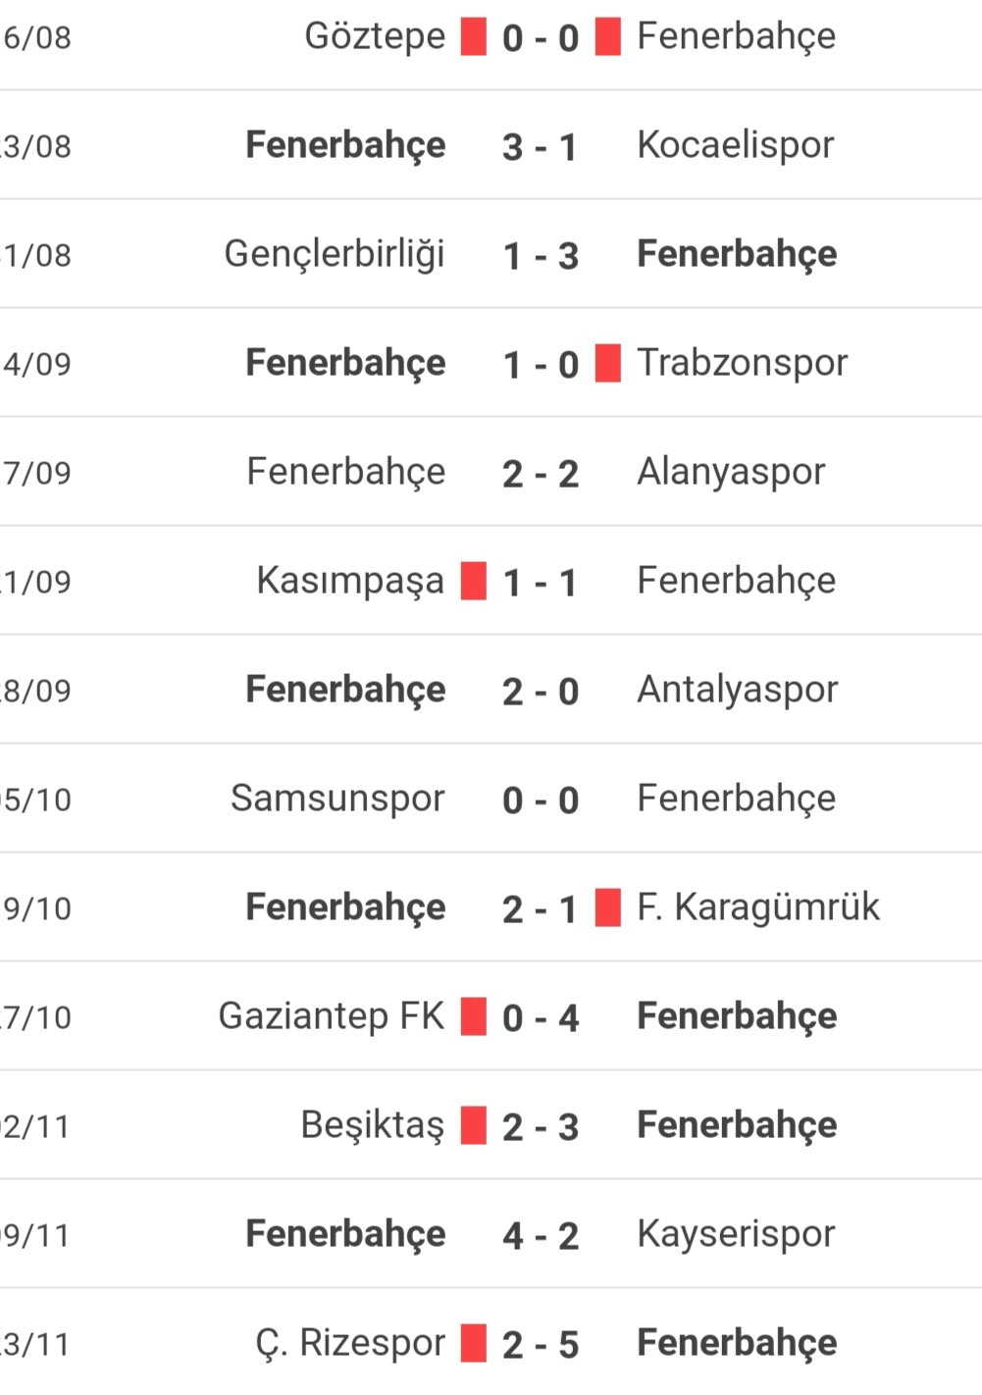Open the Kocaelispor team name
The height and width of the screenshot is (1395, 982).
click(735, 145)
